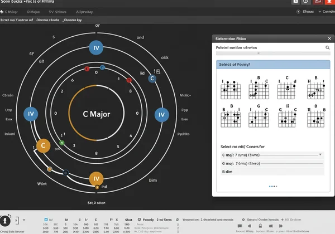The image size is (335, 234).
Task: Click the small orange dot beside the 'Ind' label
Action: 97,187
